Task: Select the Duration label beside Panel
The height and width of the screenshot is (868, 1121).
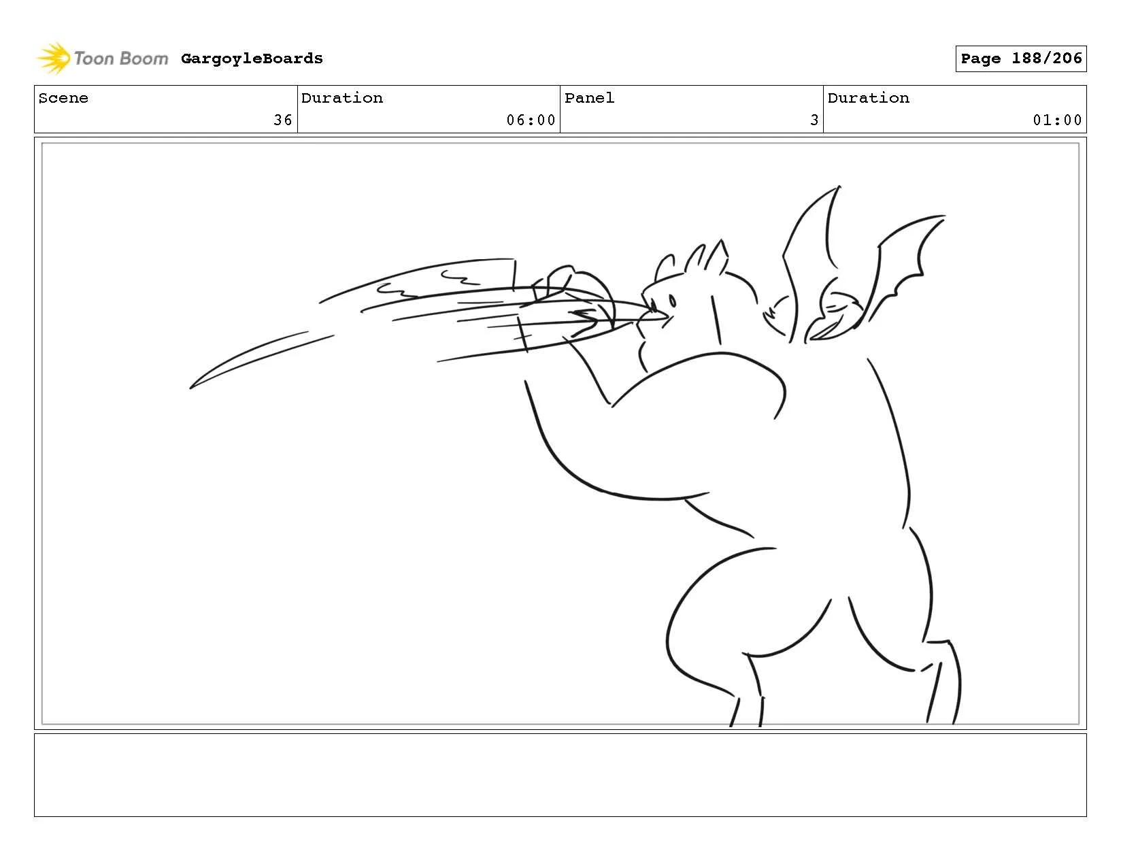Action: pyautogui.click(x=869, y=98)
